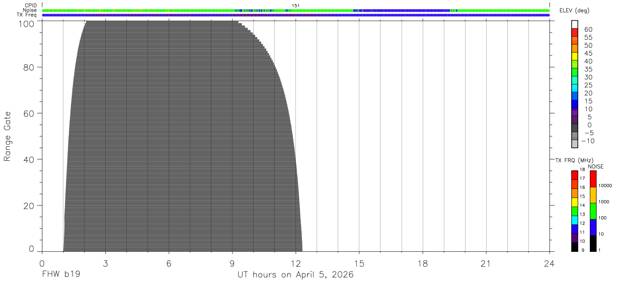Click the 3 hour tick on UT axis

click(x=106, y=263)
